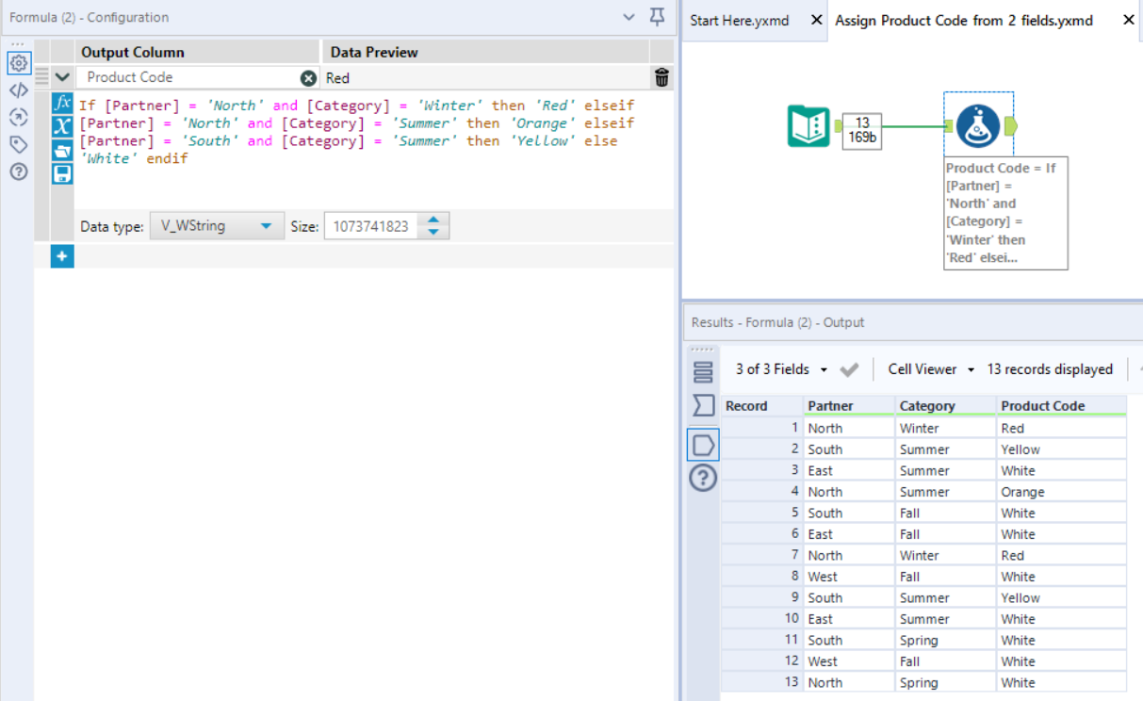Open the X columns and constants icon
The image size is (1143, 701).
pos(62,126)
